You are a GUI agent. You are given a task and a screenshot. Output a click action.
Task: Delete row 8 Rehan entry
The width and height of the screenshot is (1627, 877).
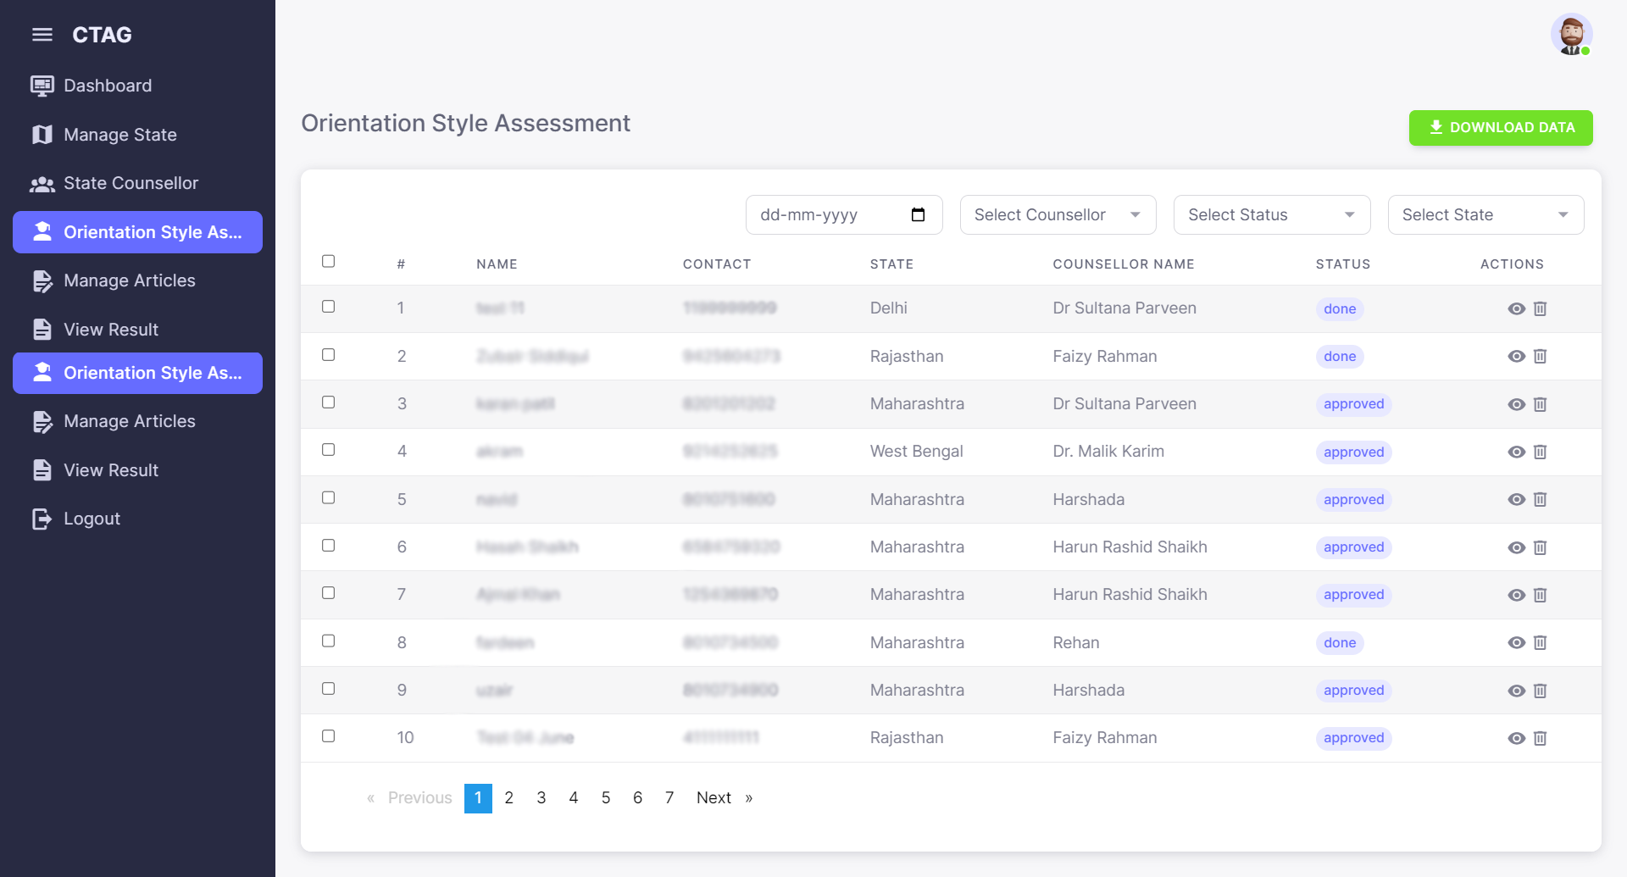[x=1541, y=643]
